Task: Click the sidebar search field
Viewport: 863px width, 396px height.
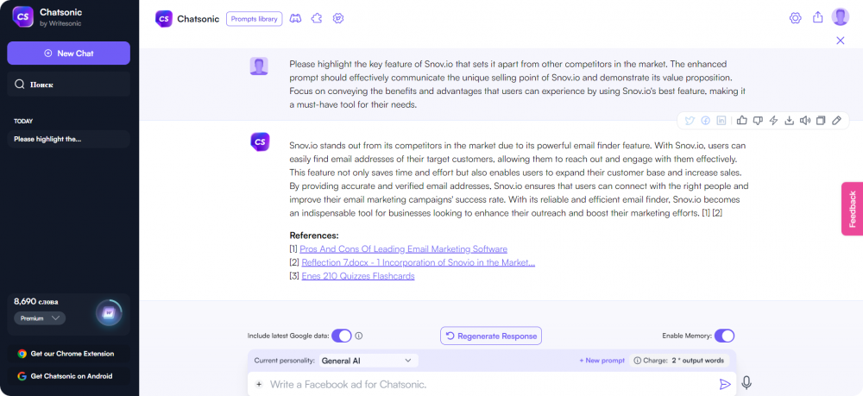Action: 68,85
